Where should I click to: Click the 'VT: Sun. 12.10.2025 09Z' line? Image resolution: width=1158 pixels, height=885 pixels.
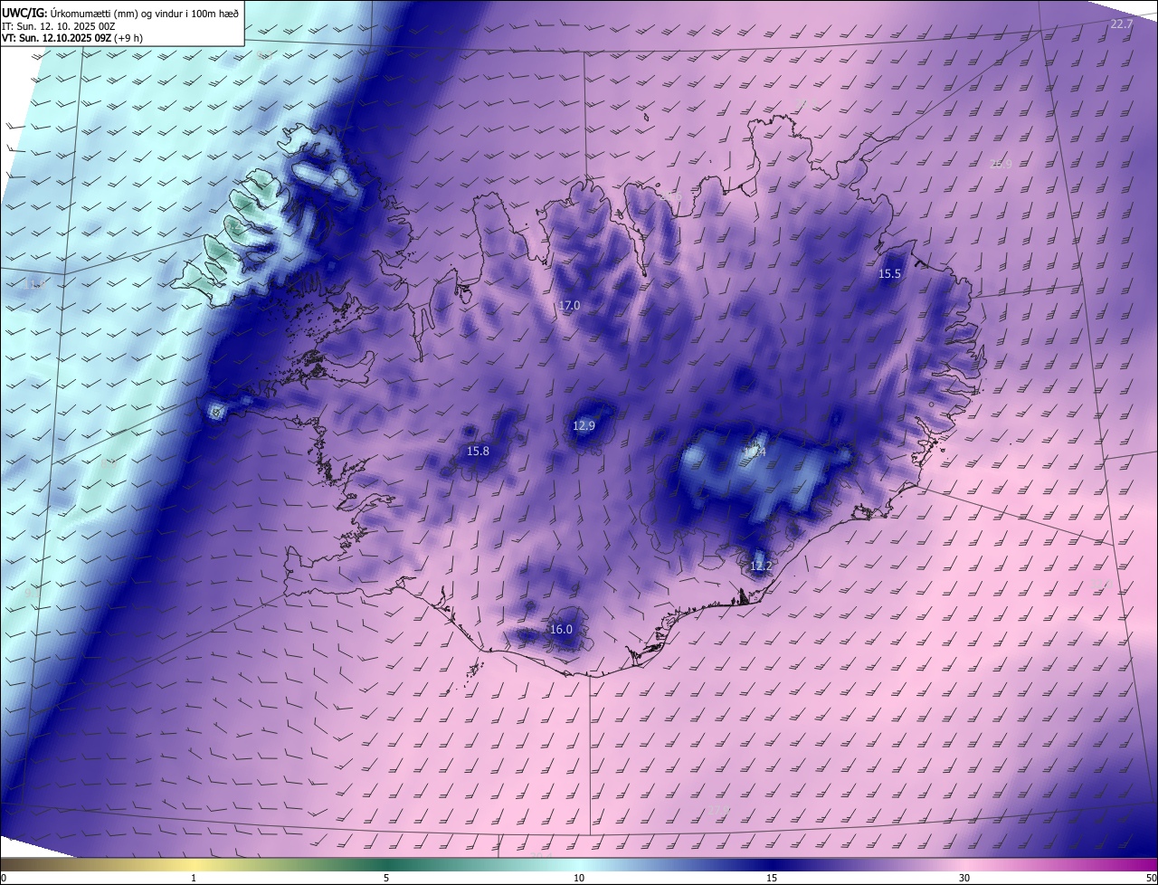72,38
